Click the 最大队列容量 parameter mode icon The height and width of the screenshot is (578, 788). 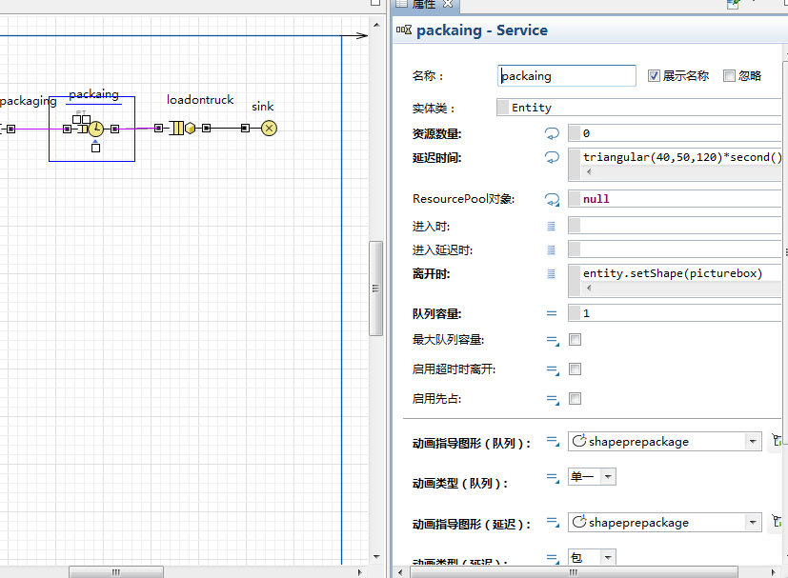pos(553,341)
